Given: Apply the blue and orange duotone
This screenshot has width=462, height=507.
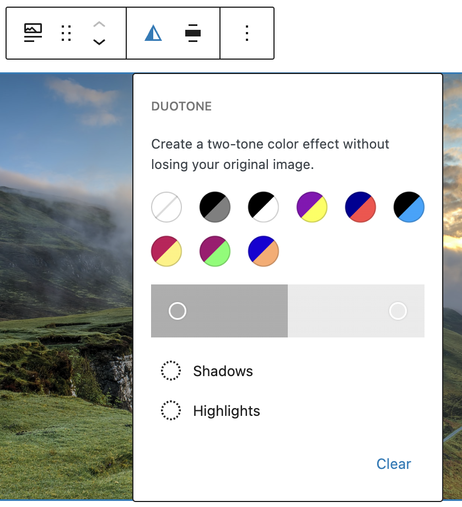Looking at the screenshot, I should (x=264, y=251).
